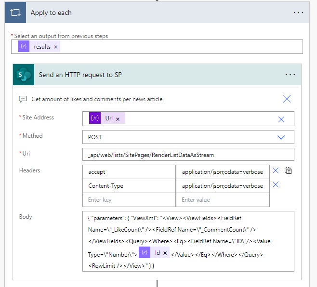Click the Body label
This screenshot has height=287, width=317.
pos(26,217)
